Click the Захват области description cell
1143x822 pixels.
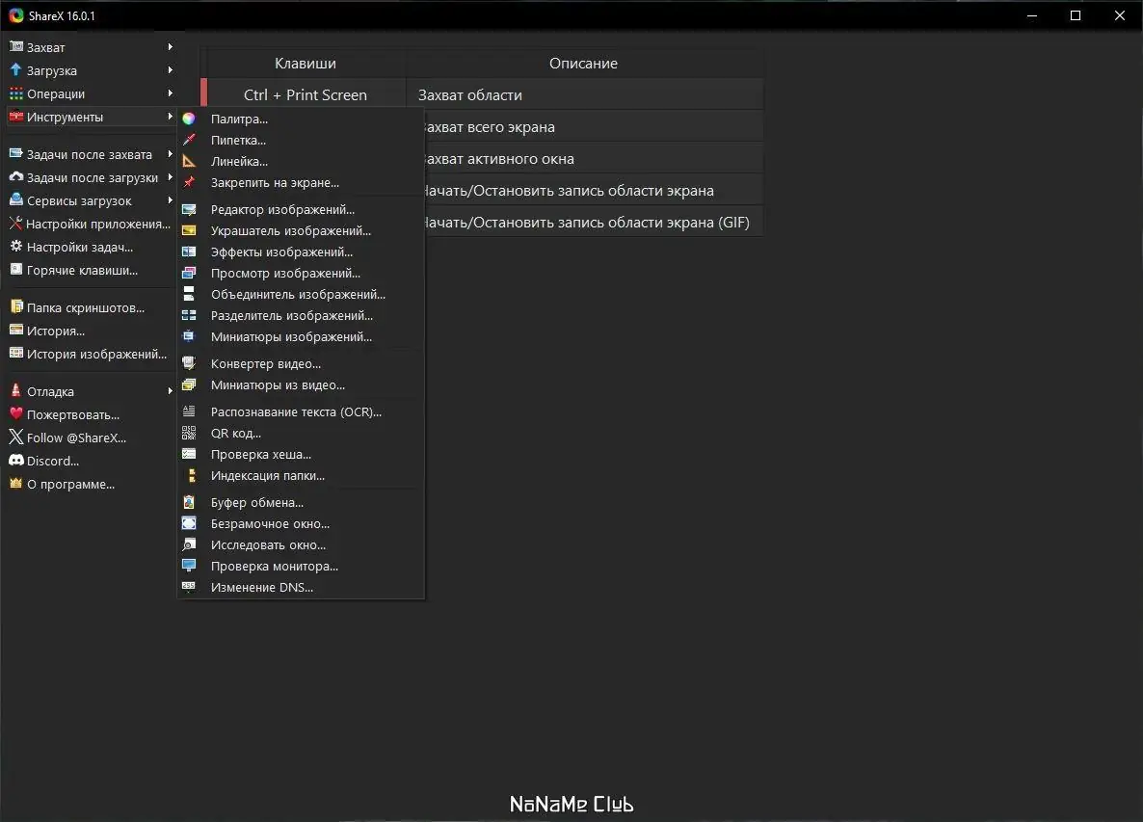[584, 94]
